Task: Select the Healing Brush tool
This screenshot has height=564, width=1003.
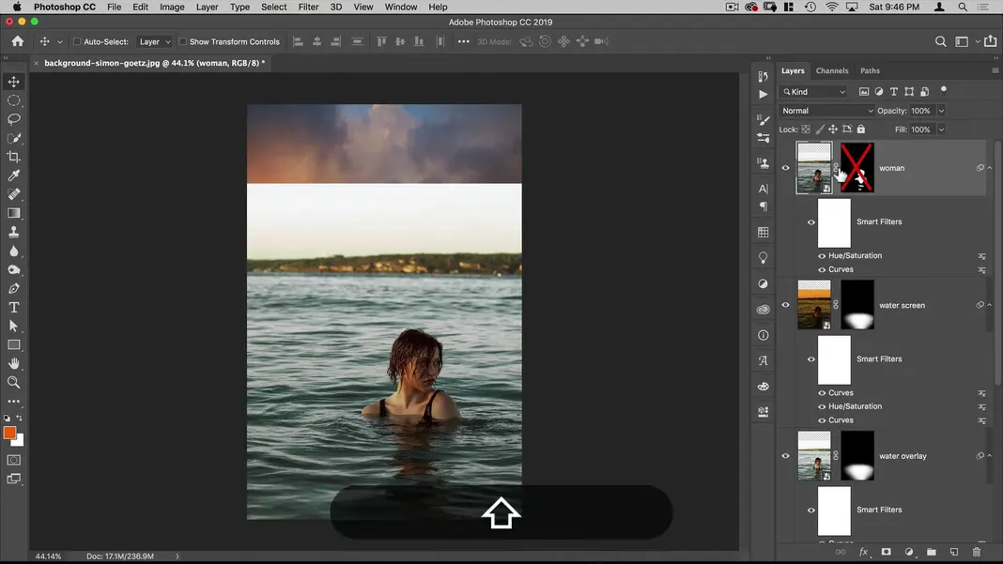Action: tap(13, 194)
